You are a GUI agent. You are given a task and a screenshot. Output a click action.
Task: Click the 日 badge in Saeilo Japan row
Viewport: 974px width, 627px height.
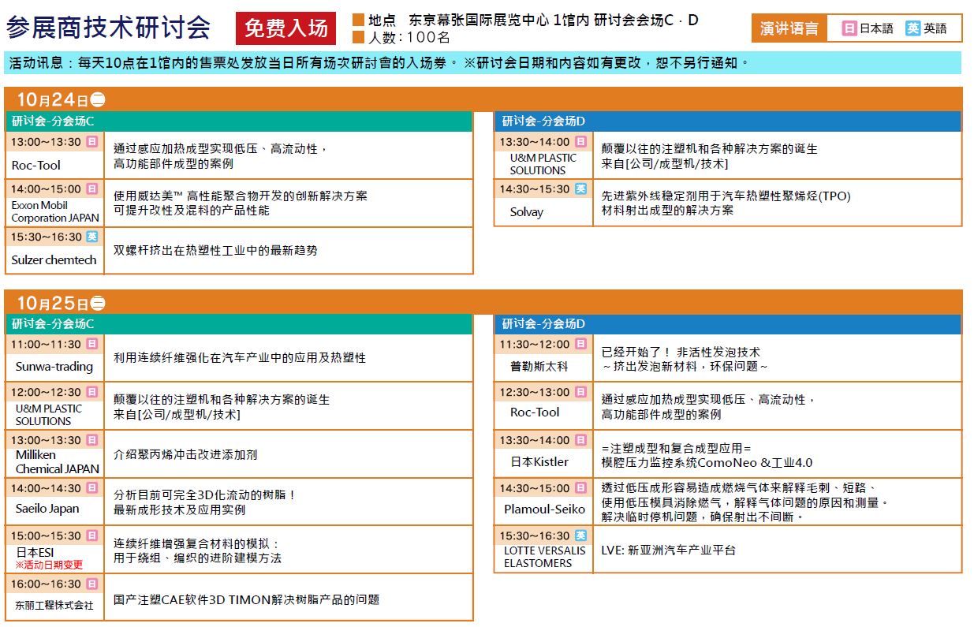[92, 488]
